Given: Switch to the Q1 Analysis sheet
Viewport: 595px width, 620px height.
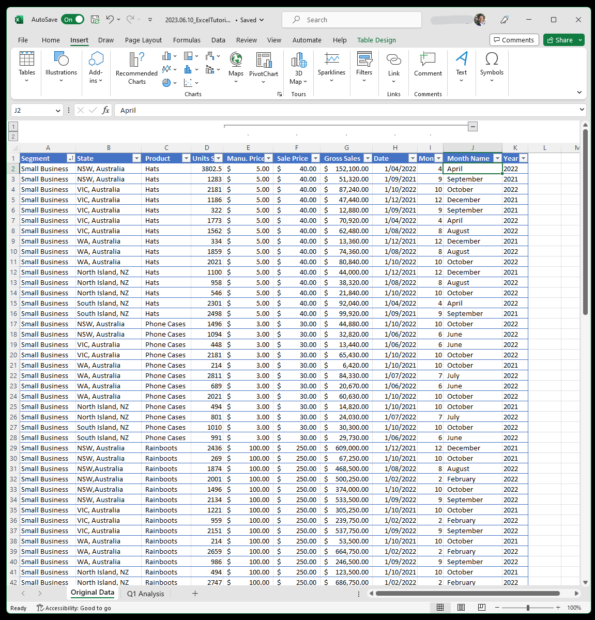Looking at the screenshot, I should [x=146, y=594].
